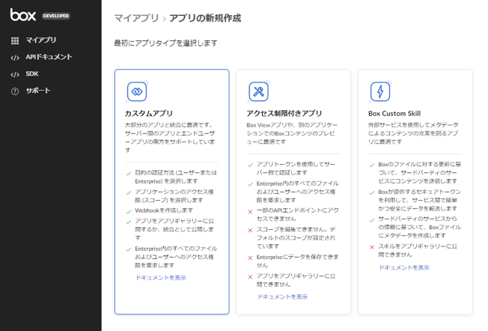Image resolution: width=488 pixels, height=331 pixels.
Task: Click the checkmark beside アプリトークンを使用して line
Action: click(x=250, y=165)
